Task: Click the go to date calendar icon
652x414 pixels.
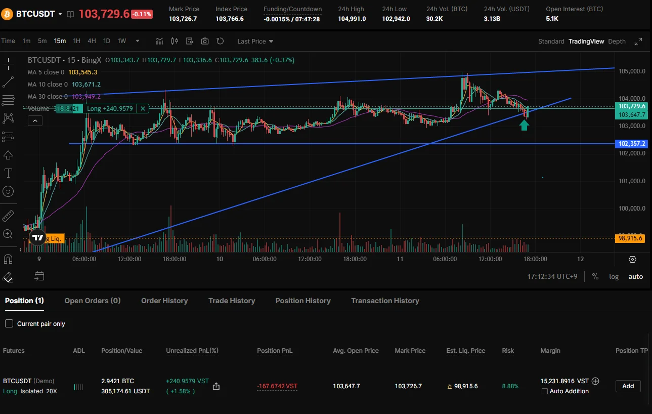Action: point(39,276)
